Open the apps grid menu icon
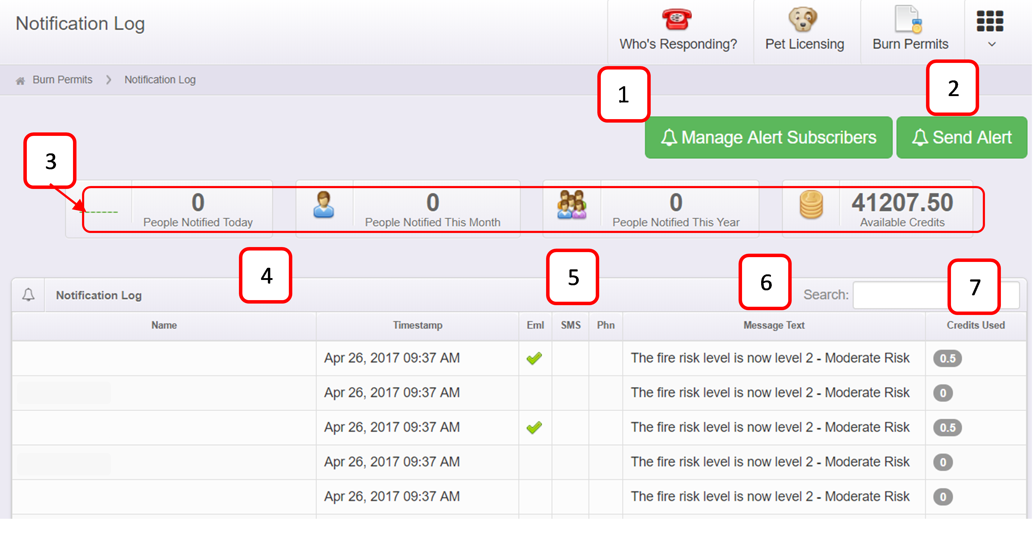 click(x=990, y=21)
